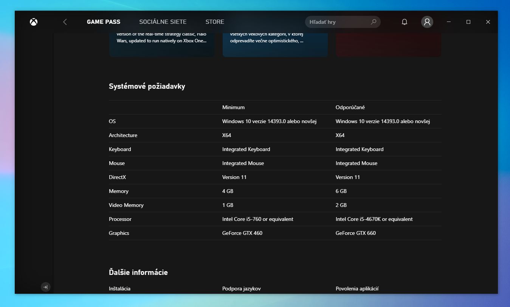Click the Keyboard row label
This screenshot has width=510, height=307.
click(120, 149)
